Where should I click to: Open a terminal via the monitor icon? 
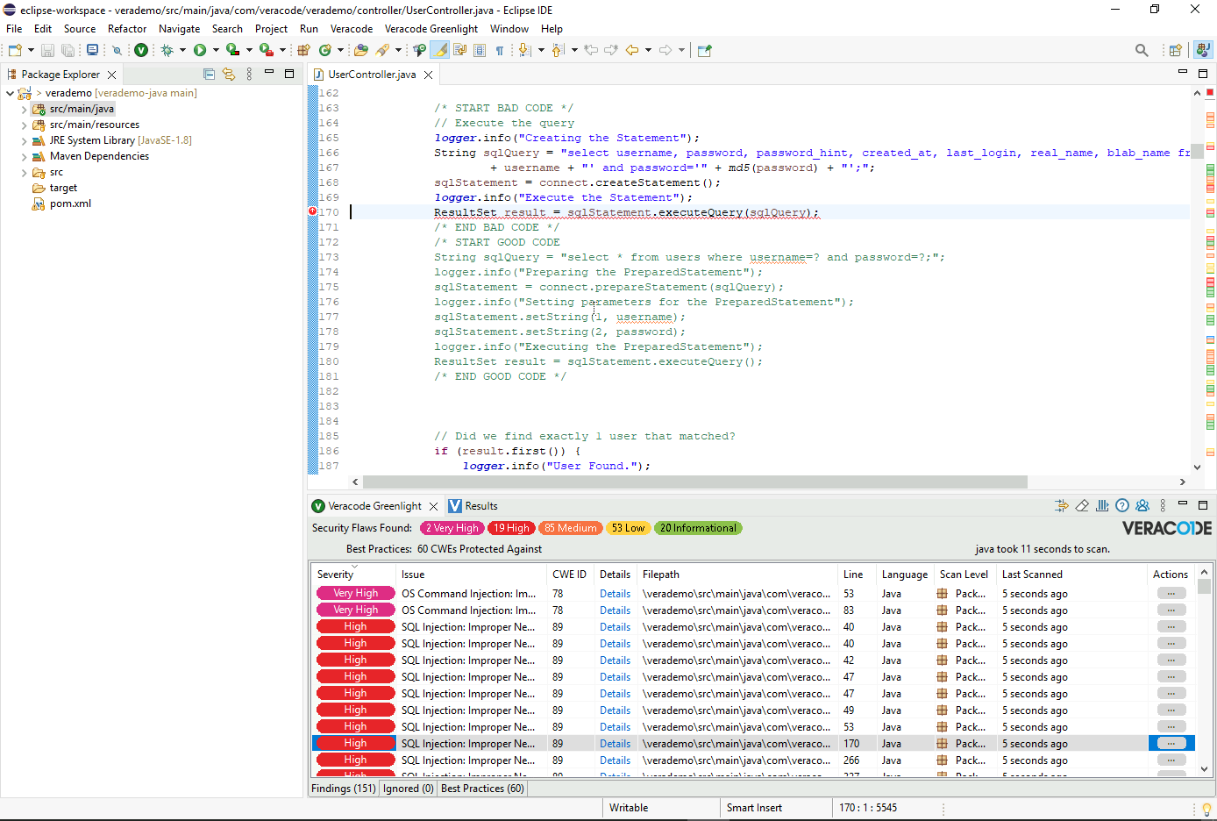(92, 50)
